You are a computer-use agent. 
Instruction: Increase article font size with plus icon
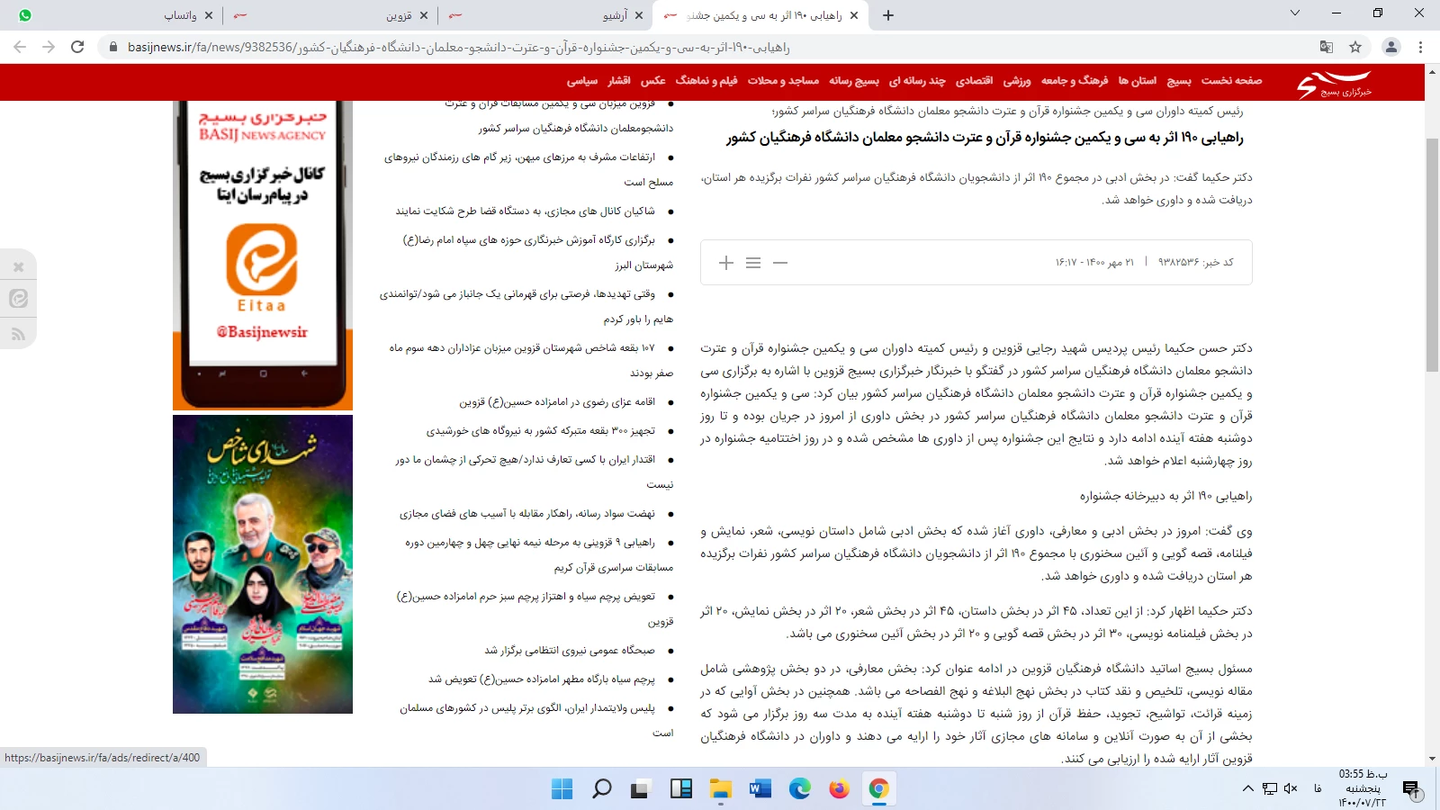click(726, 263)
